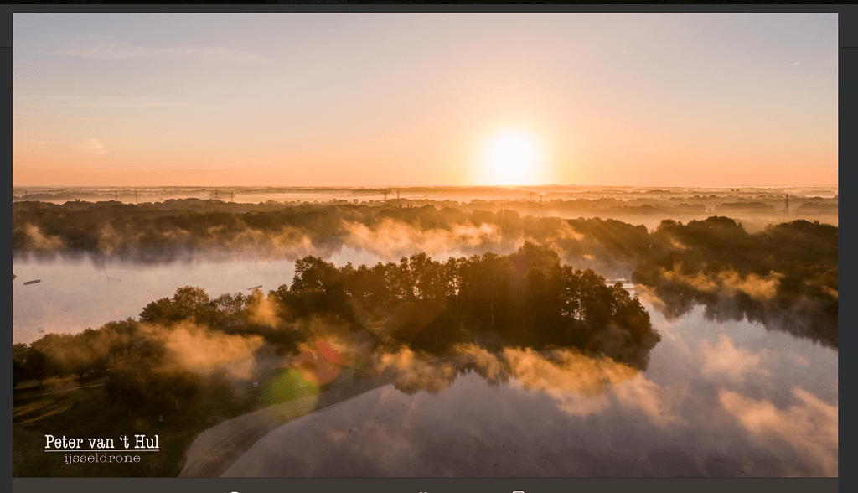
Task: Click the grey caption bar below the photo
Action: pyautogui.click(x=425, y=485)
